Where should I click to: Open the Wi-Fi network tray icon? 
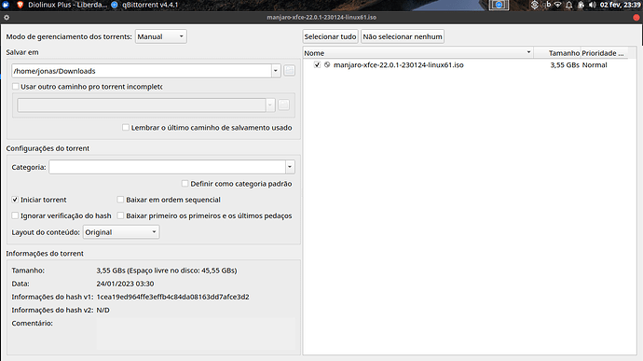click(x=557, y=5)
